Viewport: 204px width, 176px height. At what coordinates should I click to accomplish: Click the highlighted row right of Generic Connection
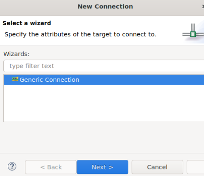[x=142, y=80]
